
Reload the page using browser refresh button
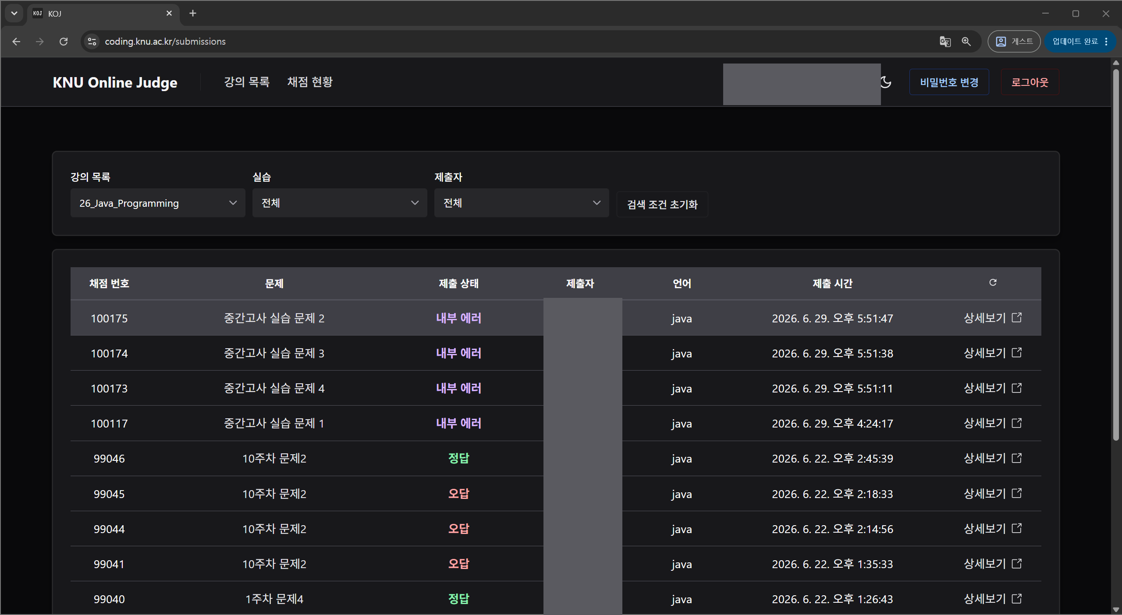point(64,42)
